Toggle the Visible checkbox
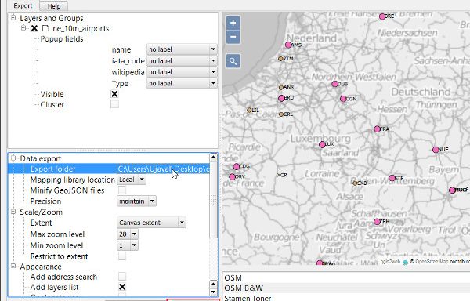Image resolution: width=470 pixels, height=301 pixels. point(114,94)
